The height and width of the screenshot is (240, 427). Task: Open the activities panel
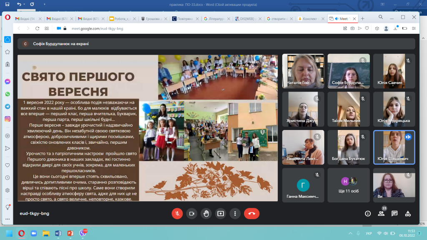click(408, 213)
